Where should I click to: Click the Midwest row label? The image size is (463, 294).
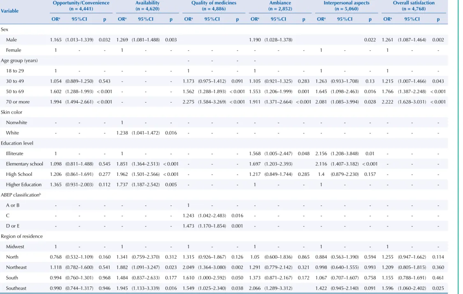[15, 247]
